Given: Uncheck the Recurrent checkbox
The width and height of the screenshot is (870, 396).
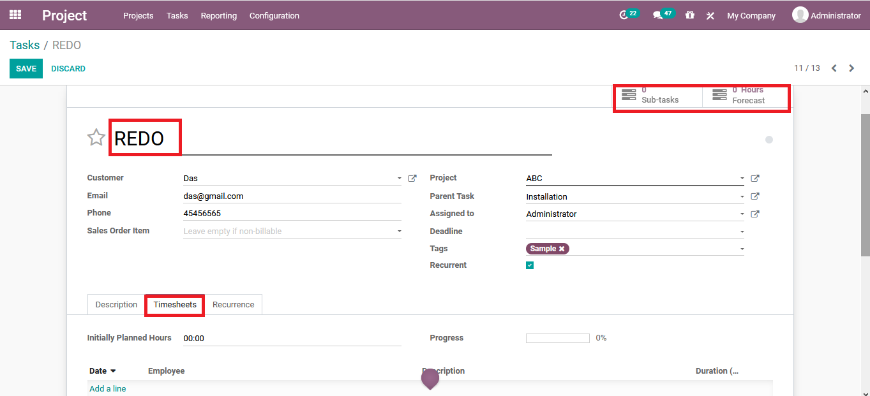Looking at the screenshot, I should 530,265.
